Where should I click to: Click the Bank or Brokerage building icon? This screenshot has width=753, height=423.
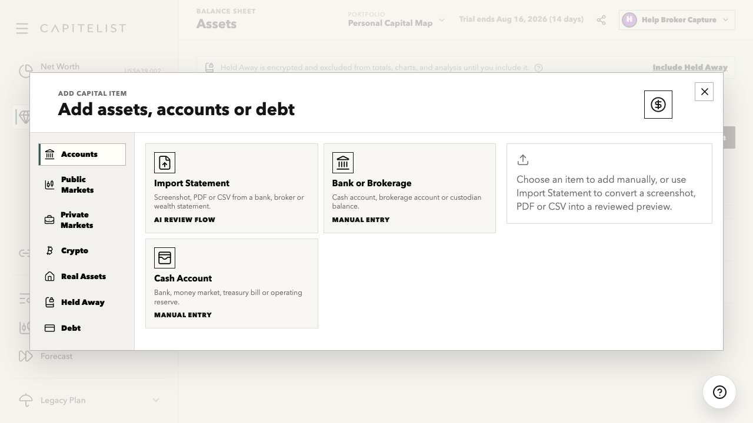click(x=343, y=163)
